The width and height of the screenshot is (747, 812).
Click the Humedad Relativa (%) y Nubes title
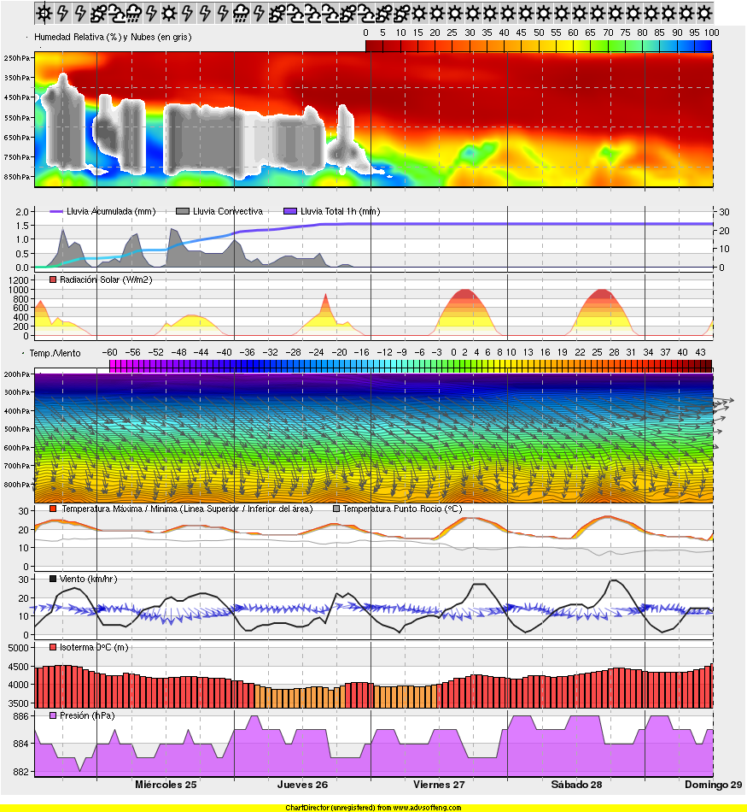tap(113, 38)
